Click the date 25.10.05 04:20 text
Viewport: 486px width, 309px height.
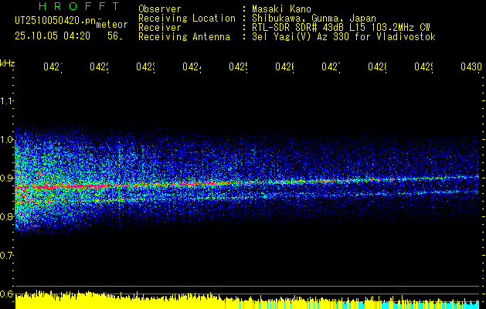tap(53, 36)
